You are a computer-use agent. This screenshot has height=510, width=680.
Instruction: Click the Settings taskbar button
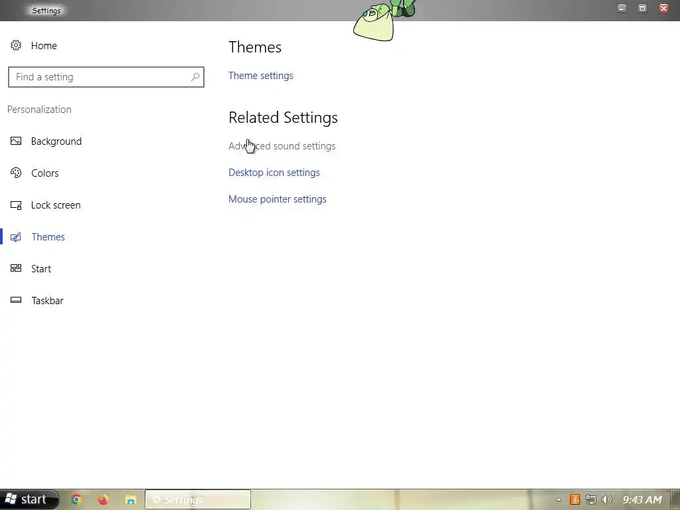pos(198,499)
